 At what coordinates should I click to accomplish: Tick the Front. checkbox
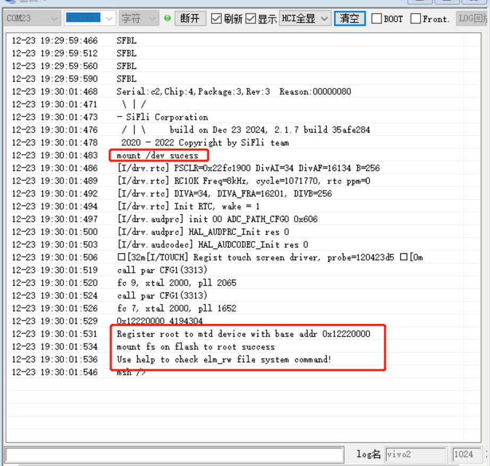416,19
